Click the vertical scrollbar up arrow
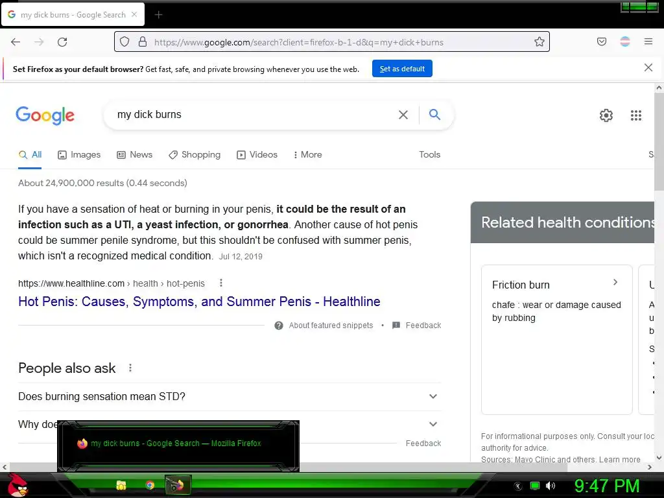This screenshot has width=664, height=498. (x=659, y=88)
